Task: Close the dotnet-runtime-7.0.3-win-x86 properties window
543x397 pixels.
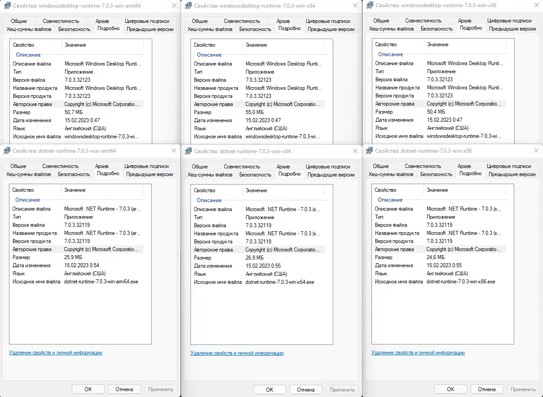Action: pos(536,151)
